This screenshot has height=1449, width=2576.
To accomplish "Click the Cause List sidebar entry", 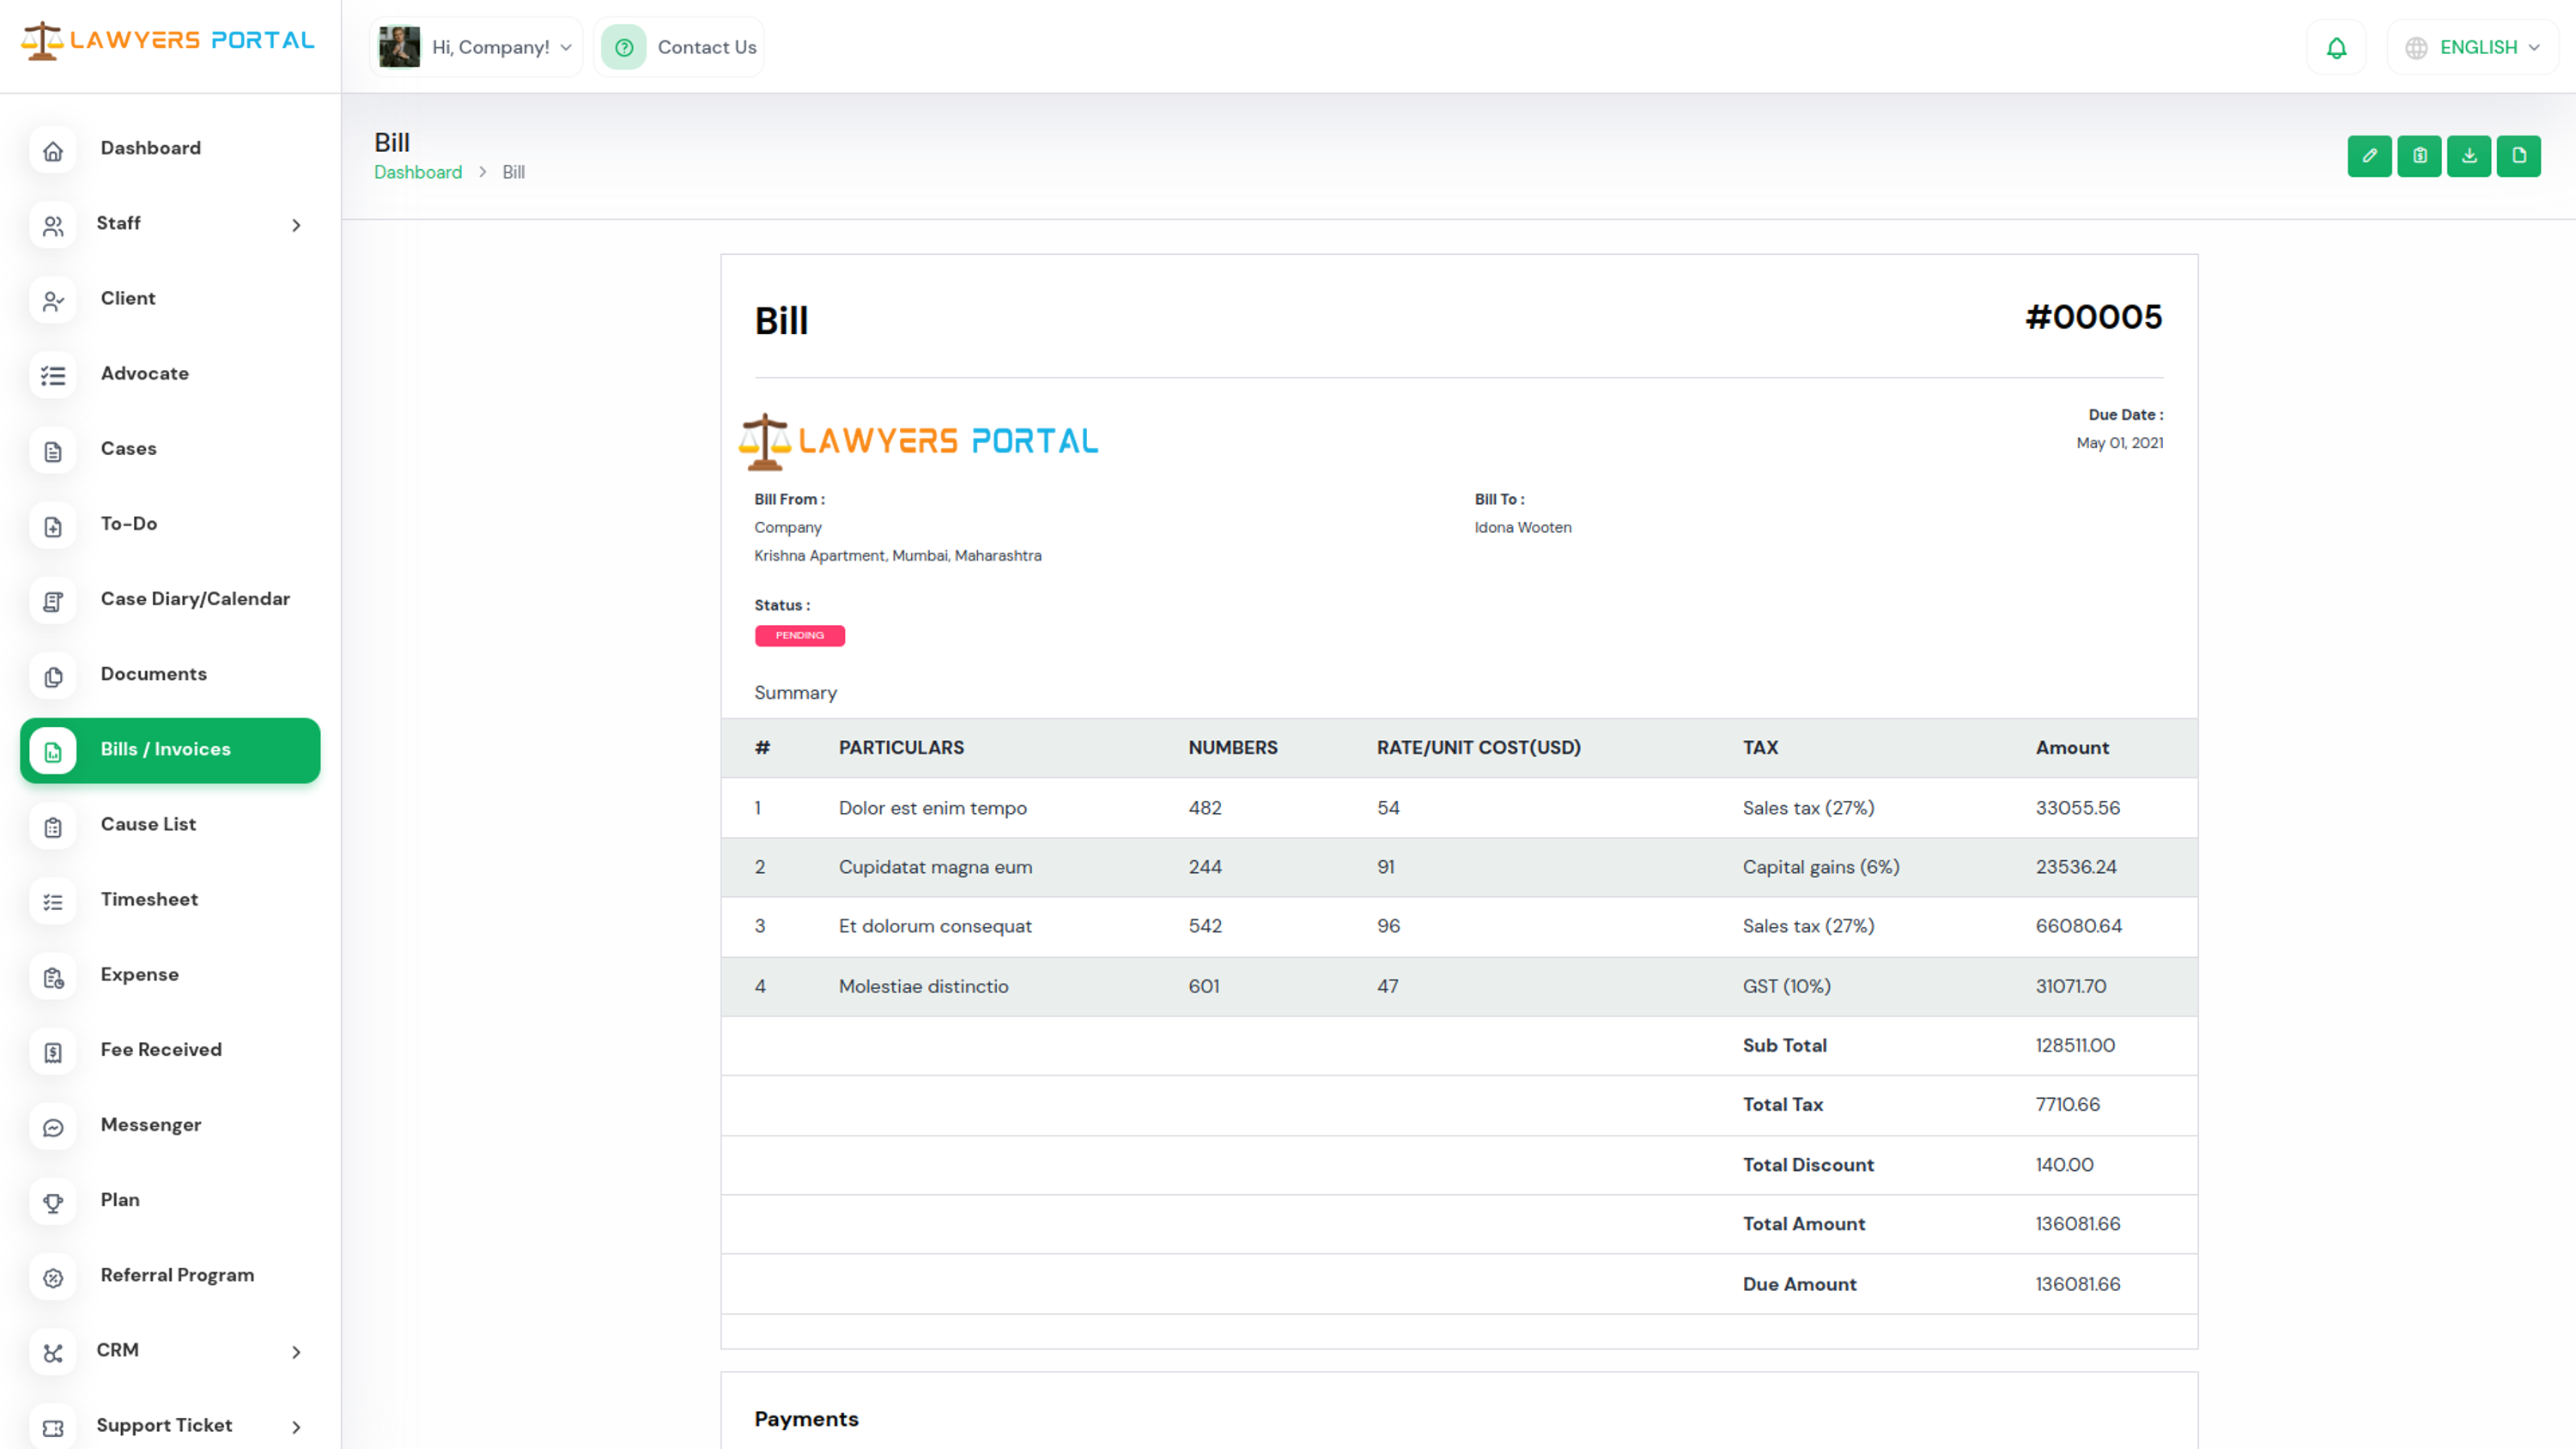I will tap(148, 825).
